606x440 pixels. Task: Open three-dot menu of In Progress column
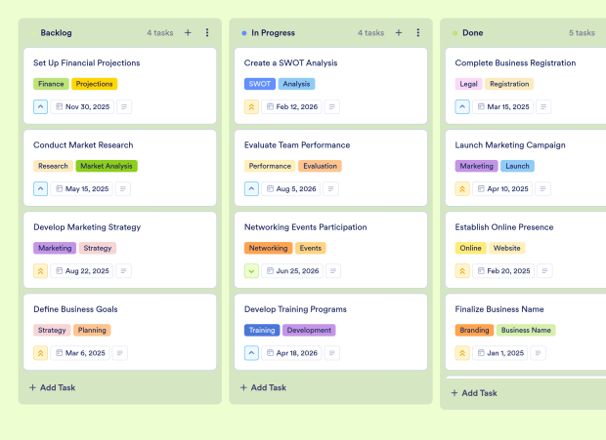[x=418, y=33]
